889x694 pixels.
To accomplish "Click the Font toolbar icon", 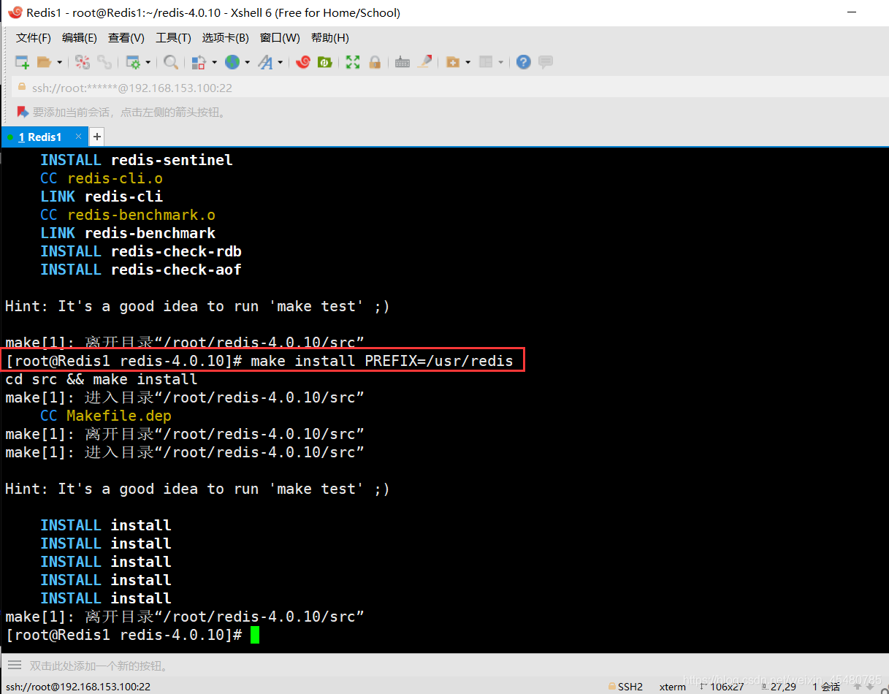I will click(x=265, y=62).
